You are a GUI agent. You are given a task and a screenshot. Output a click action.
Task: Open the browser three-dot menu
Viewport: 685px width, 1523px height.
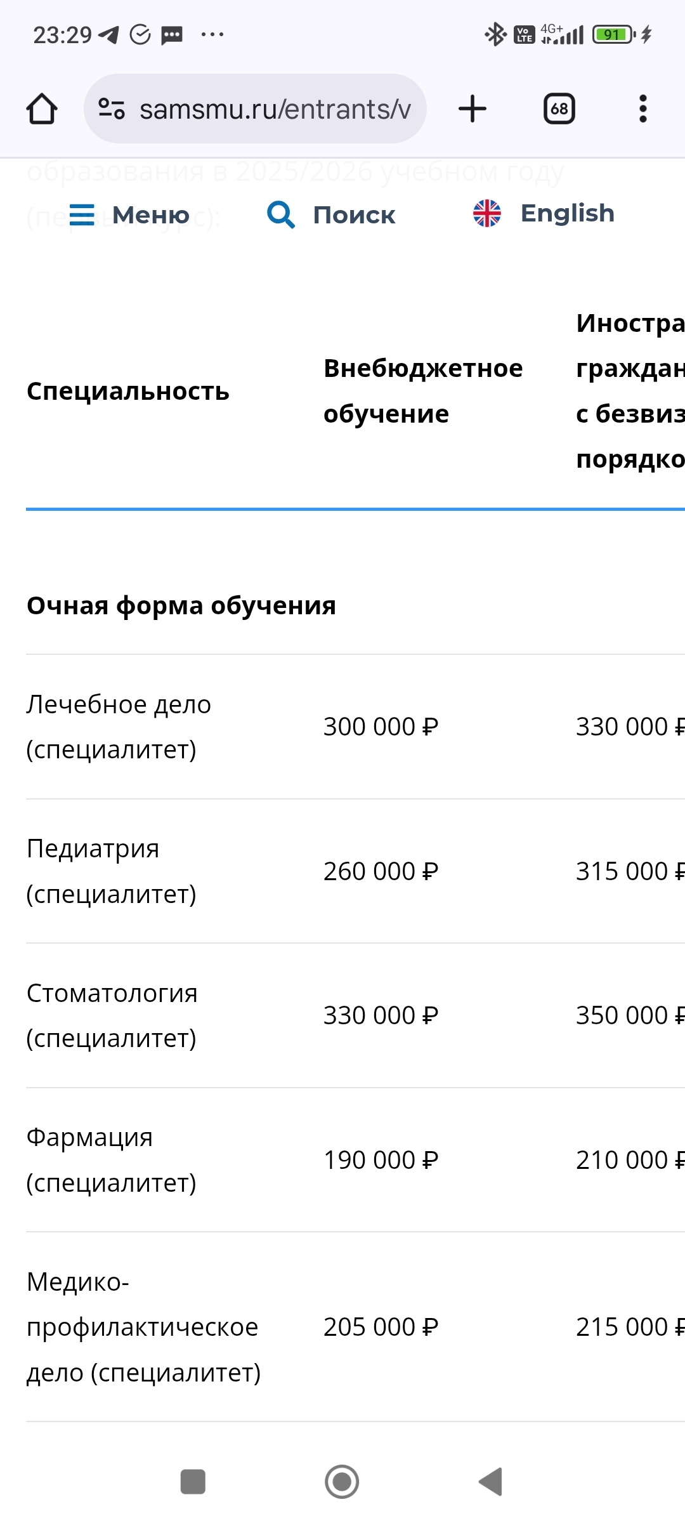pyautogui.click(x=643, y=109)
